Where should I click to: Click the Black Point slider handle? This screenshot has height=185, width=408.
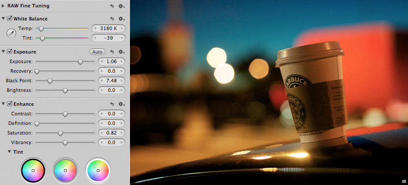tap(50, 81)
